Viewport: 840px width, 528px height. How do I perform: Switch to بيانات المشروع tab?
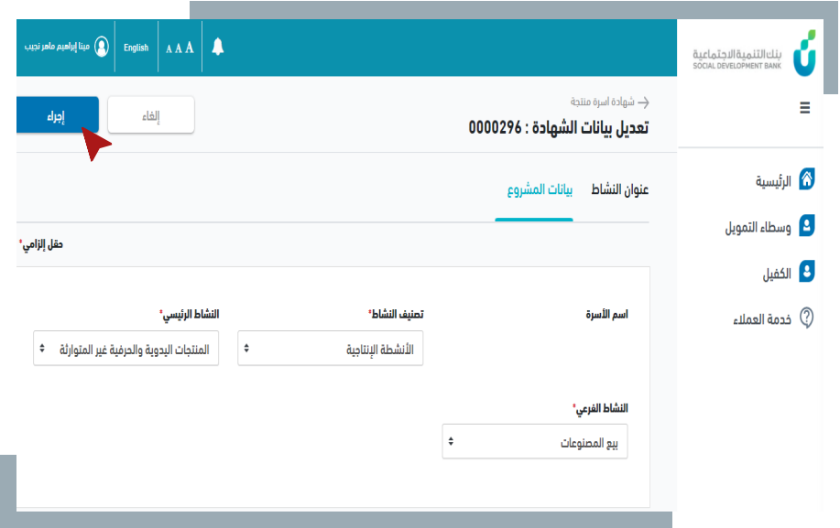[x=540, y=189]
